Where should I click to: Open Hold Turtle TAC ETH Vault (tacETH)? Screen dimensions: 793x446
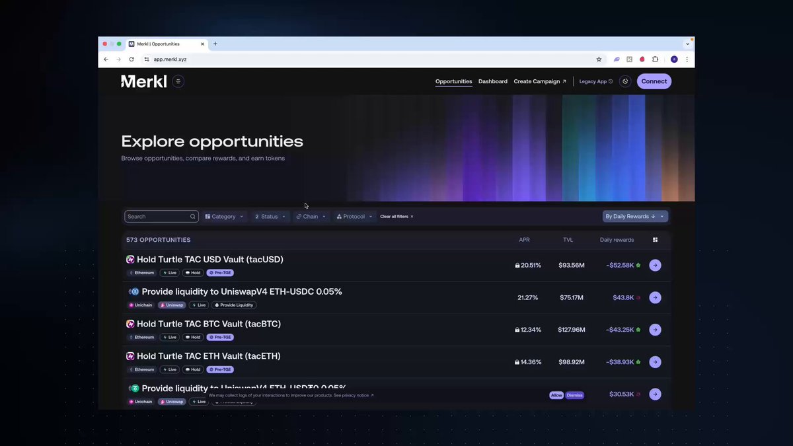tap(209, 356)
